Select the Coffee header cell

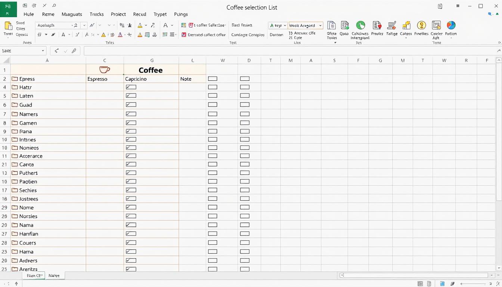click(x=151, y=70)
